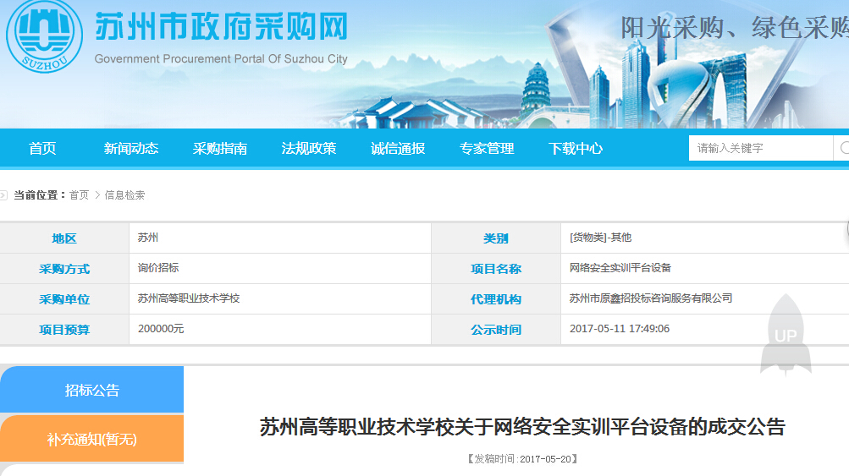
Task: Open the 法规政策 navigation item
Action: tap(309, 148)
